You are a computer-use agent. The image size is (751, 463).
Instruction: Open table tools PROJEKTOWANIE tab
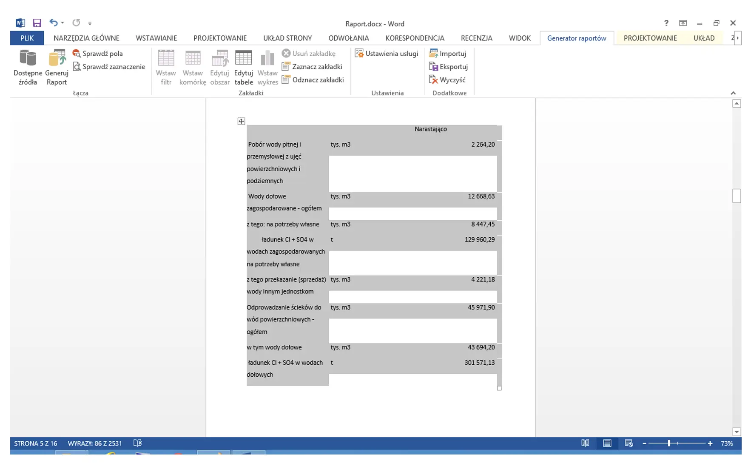coord(650,38)
